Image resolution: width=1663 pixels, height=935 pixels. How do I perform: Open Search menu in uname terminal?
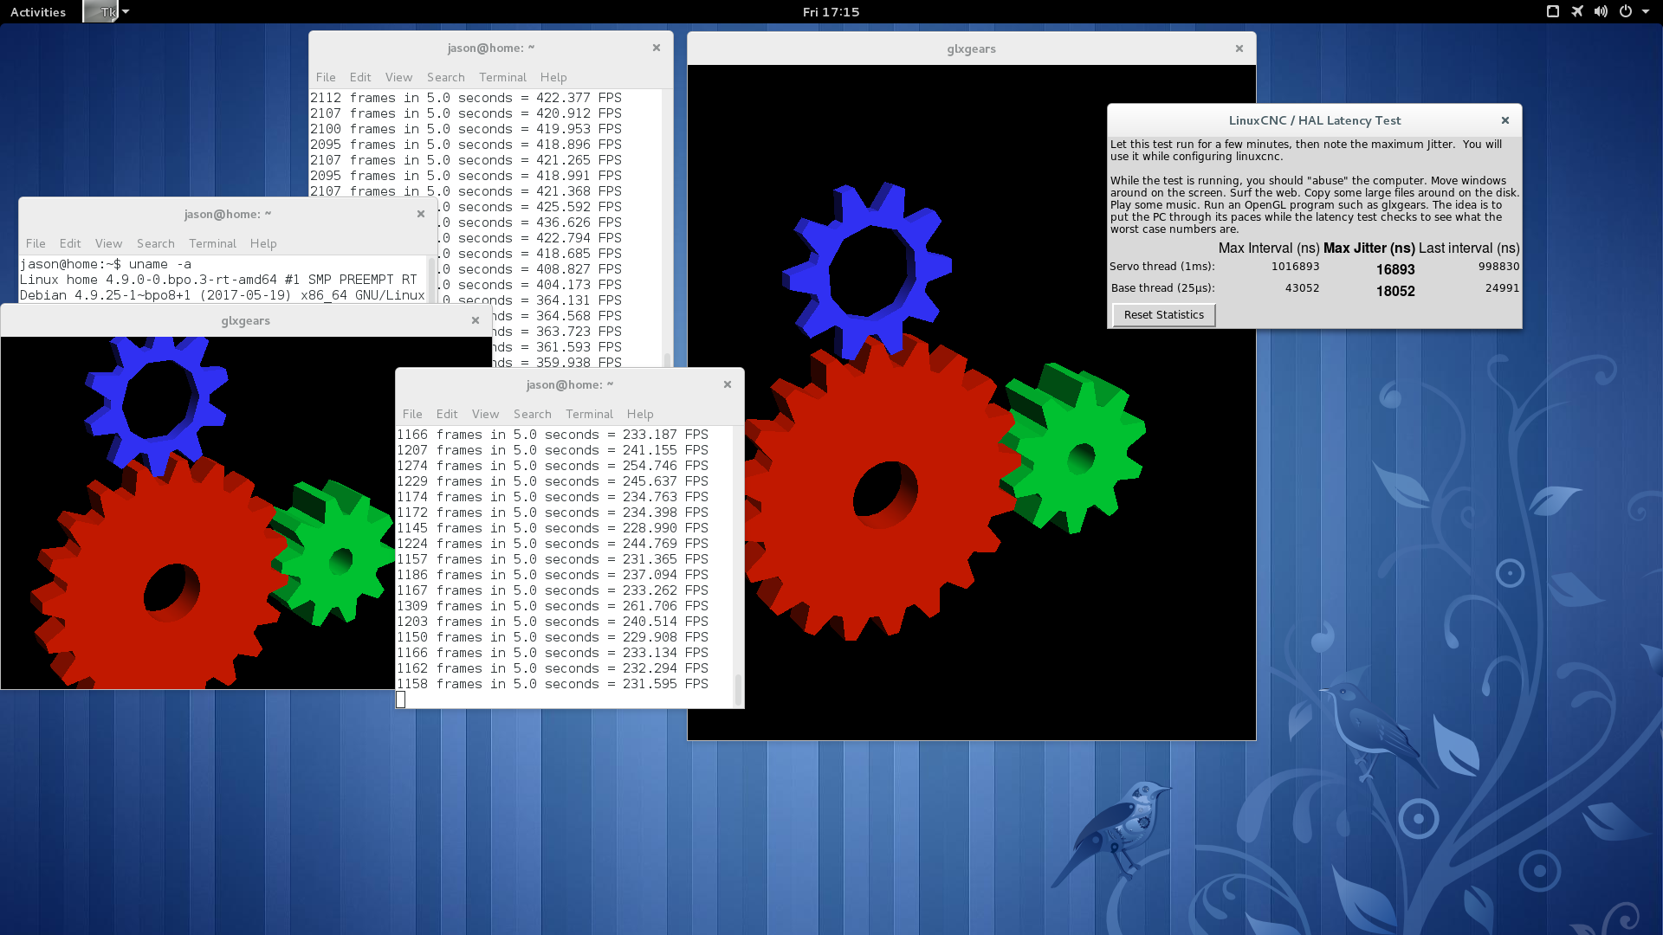click(x=155, y=243)
